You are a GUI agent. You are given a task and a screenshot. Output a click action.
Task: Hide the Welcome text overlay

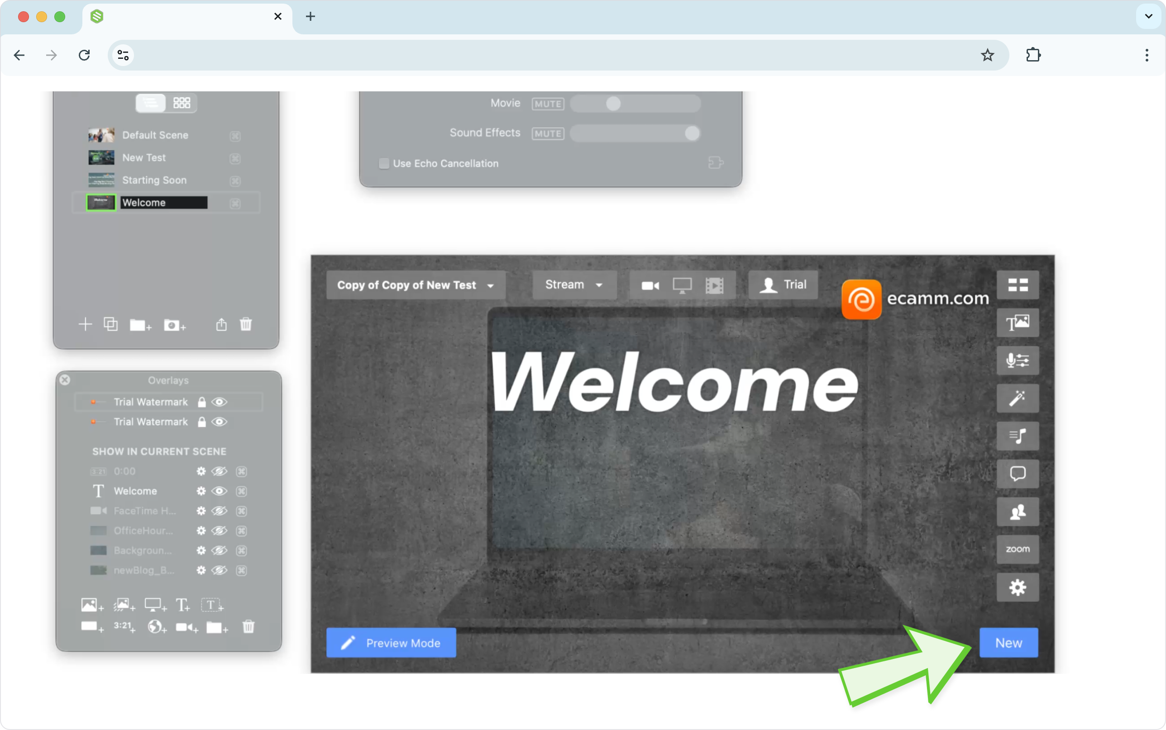219,491
